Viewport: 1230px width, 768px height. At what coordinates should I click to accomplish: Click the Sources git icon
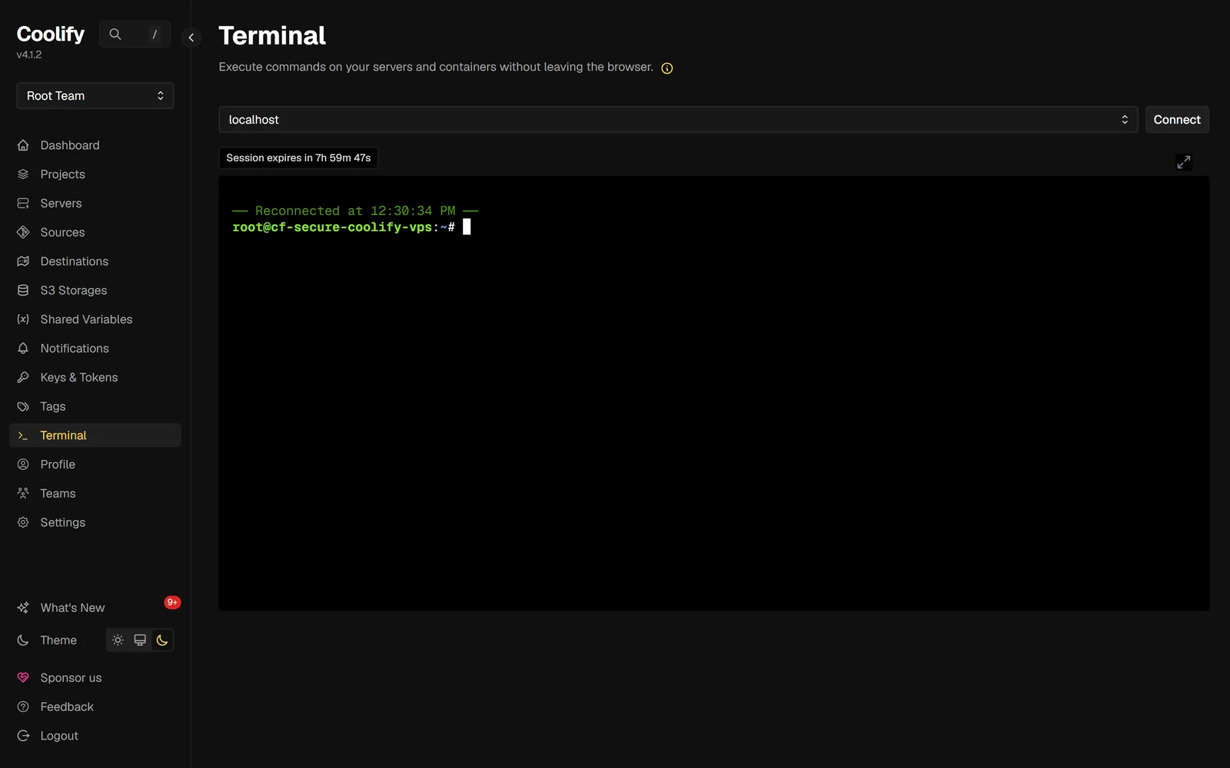click(23, 232)
